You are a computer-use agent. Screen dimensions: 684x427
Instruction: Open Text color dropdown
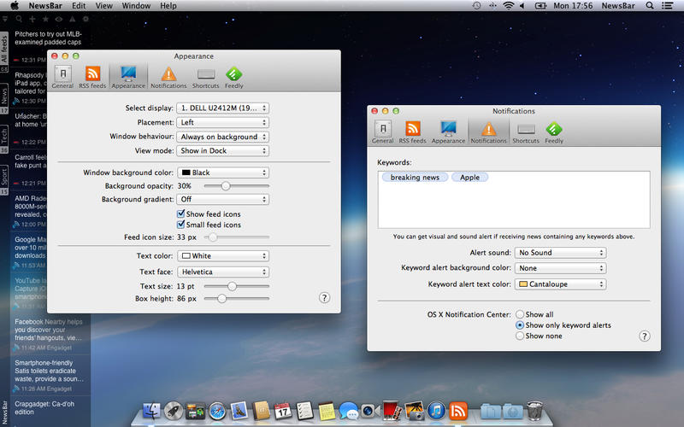point(223,255)
